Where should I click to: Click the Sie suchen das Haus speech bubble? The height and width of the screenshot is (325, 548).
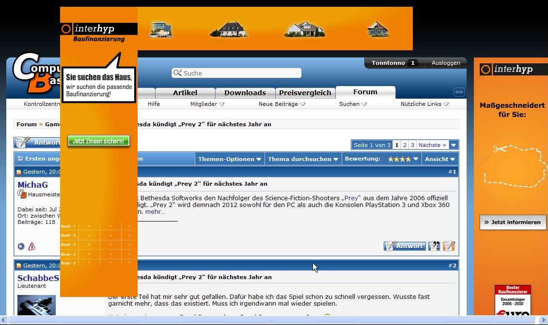(99, 86)
